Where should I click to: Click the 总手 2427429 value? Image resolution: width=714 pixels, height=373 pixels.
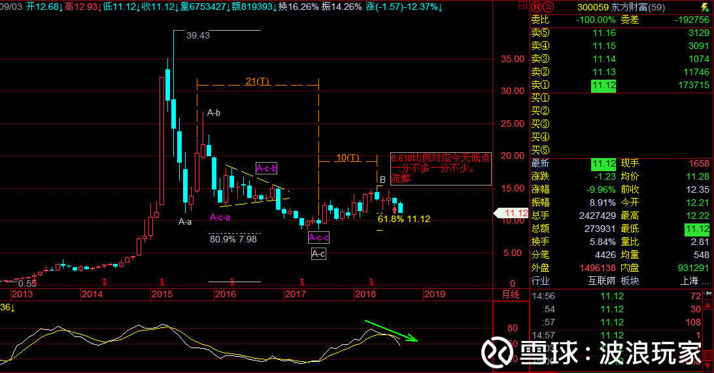point(598,216)
